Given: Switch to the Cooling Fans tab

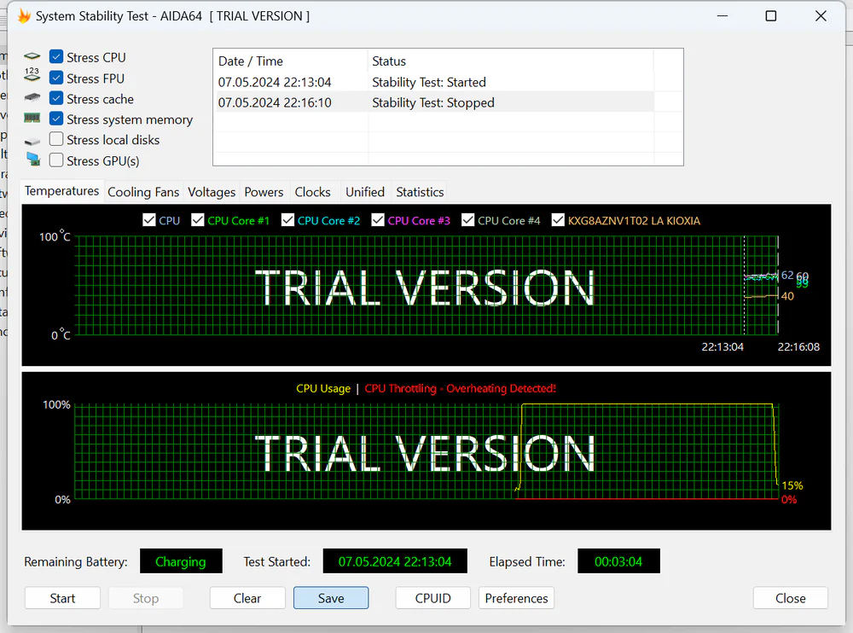Looking at the screenshot, I should click(143, 192).
